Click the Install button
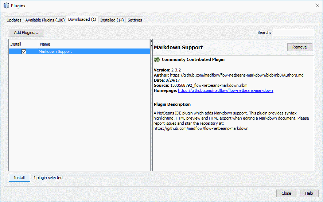Screen dimensions: 323x202 click(19, 178)
